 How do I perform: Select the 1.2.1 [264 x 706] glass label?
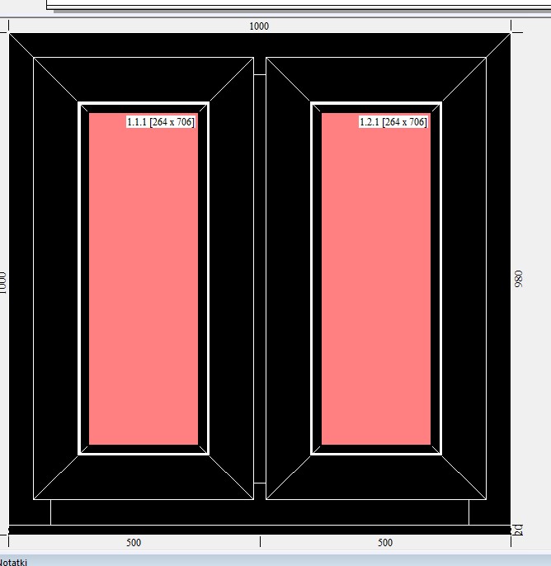click(x=393, y=122)
